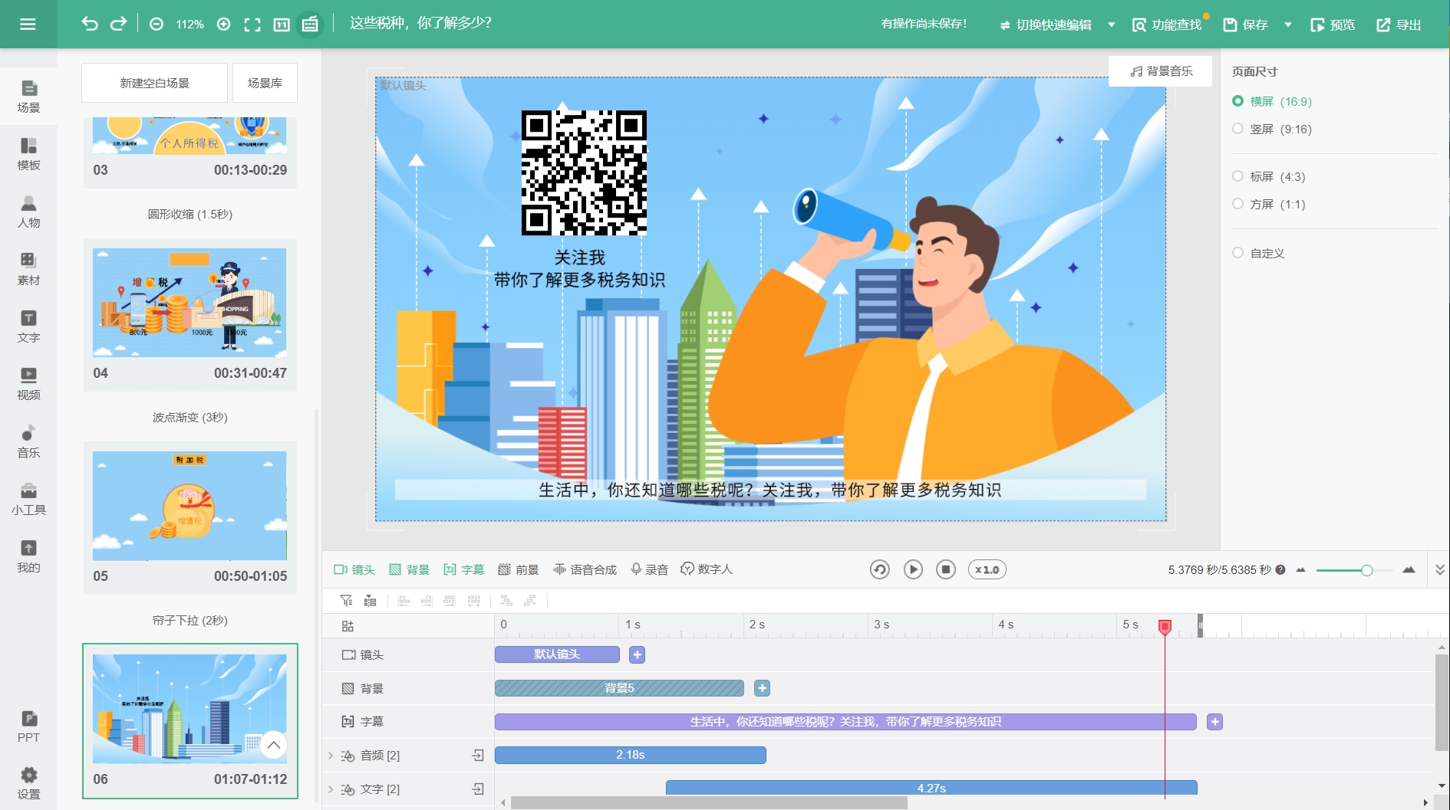Open the 录音 recording tab

(649, 569)
